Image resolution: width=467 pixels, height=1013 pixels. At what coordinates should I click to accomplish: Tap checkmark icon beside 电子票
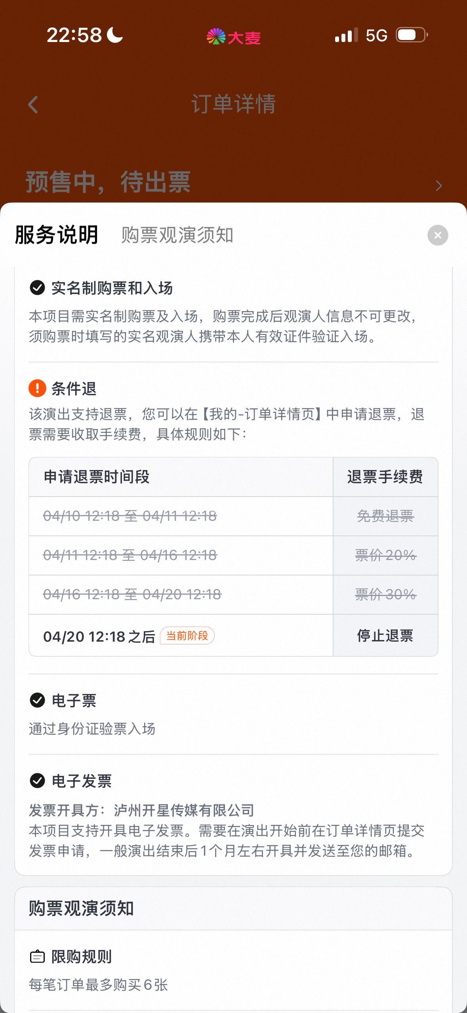click(x=37, y=700)
